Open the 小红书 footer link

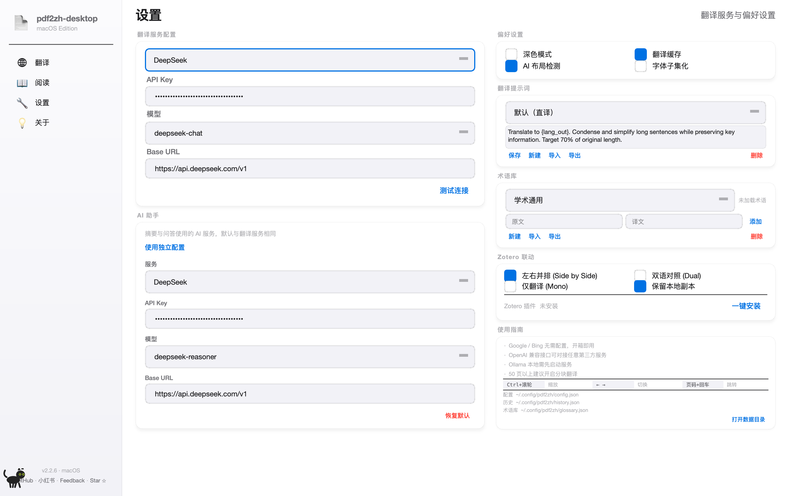47,480
